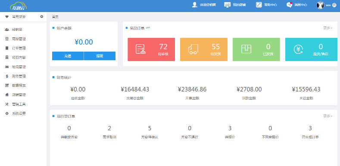The image size is (340, 166).
Task: Click the heart icon beside 常用菜单
Action: [x=7, y=17]
